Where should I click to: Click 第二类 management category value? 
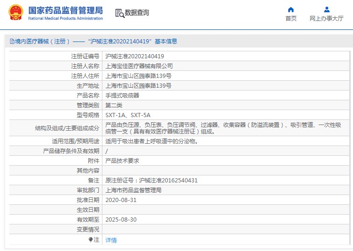click(114, 105)
